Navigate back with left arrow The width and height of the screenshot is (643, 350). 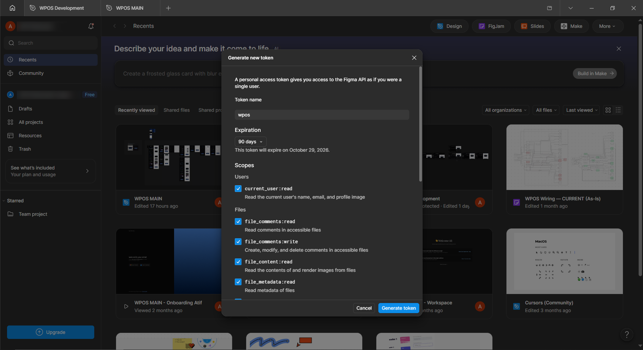click(115, 26)
